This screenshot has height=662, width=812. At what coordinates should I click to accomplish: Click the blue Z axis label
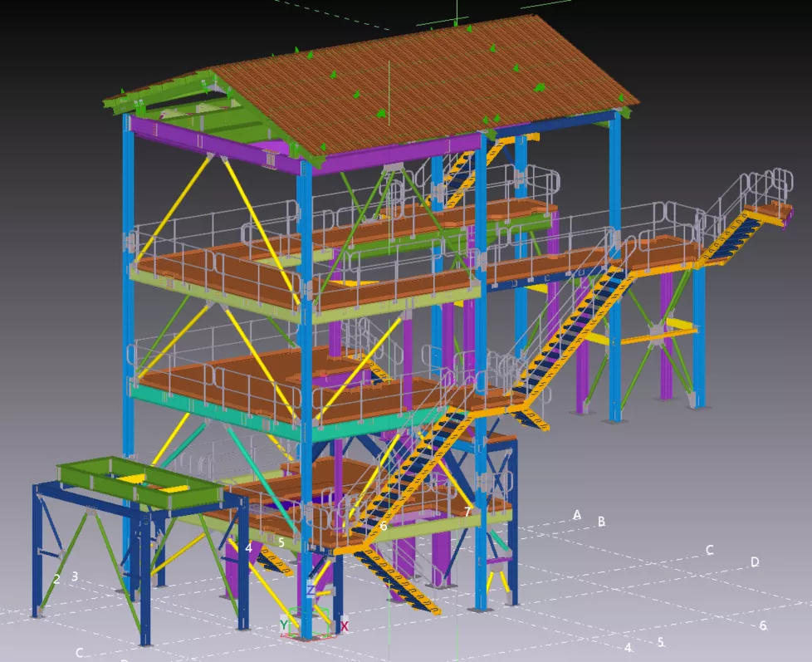click(311, 591)
